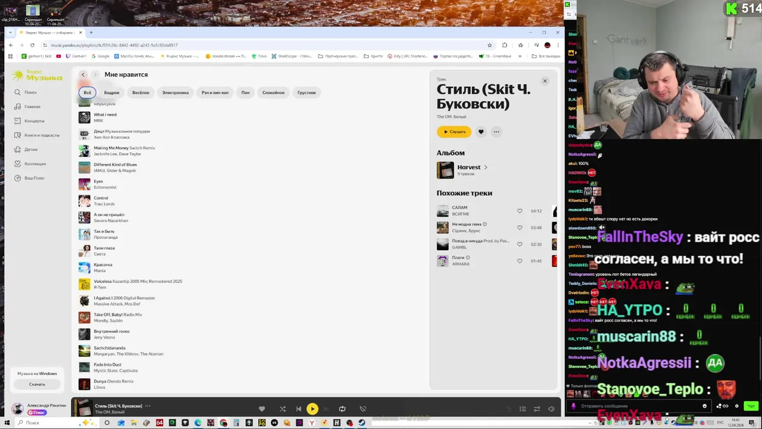Select the Поп genre filter
The height and width of the screenshot is (429, 762).
[x=245, y=92]
